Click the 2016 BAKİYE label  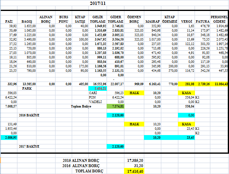(x=29, y=115)
